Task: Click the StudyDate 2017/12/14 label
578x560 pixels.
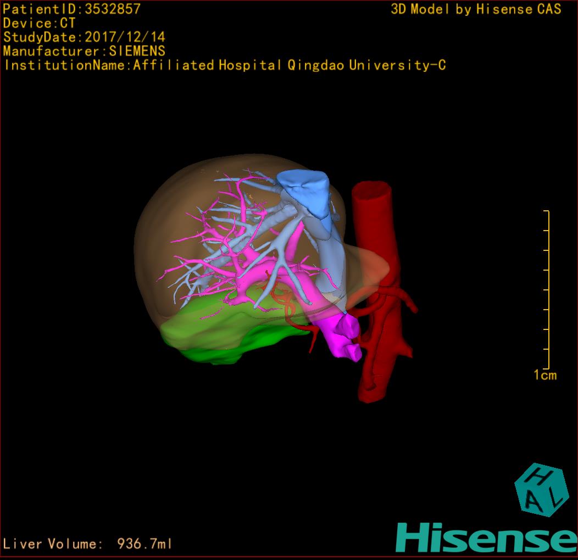Action: 84,37
